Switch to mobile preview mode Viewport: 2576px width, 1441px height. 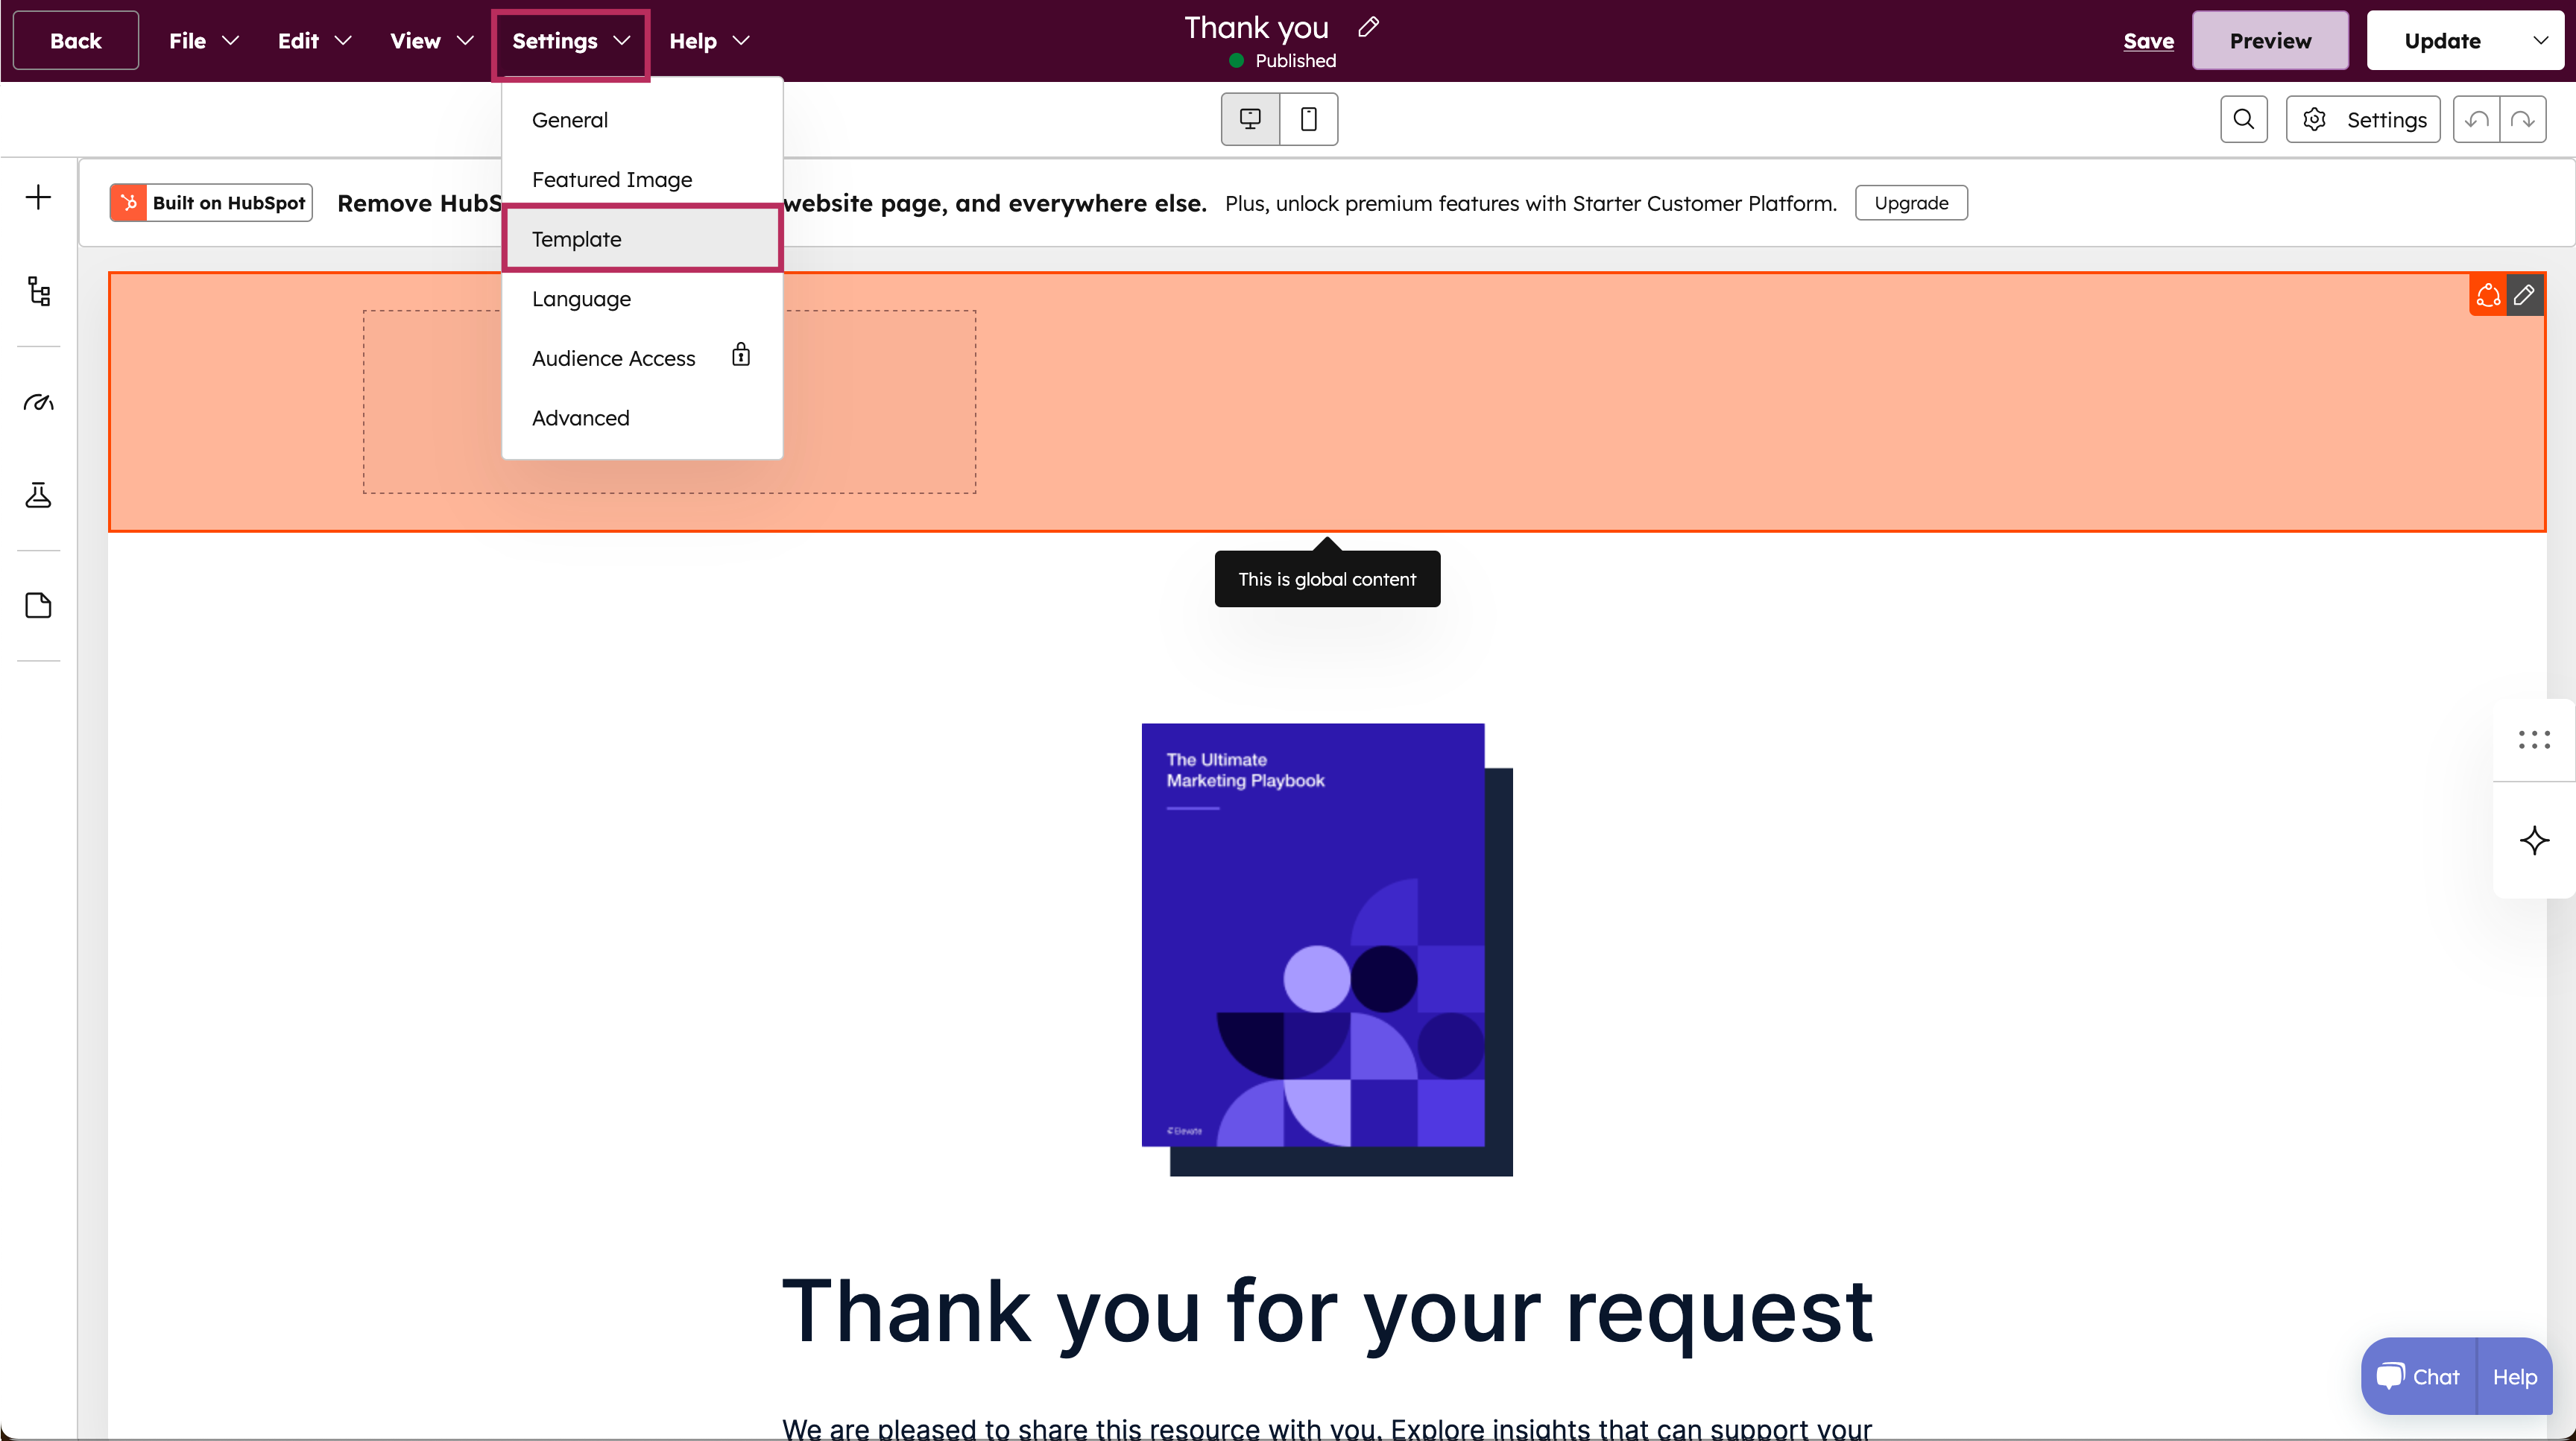1308,120
